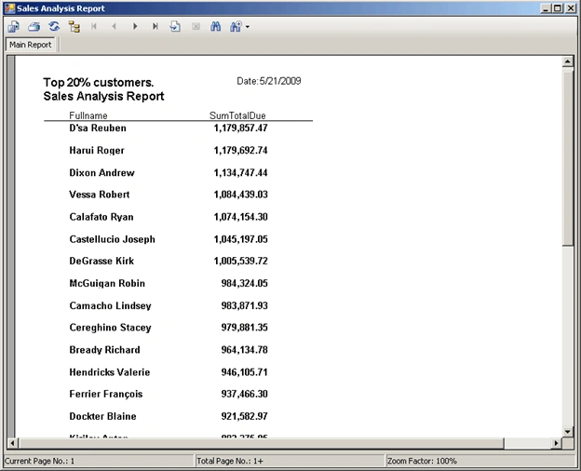This screenshot has height=471, width=581.
Task: Click the value 1,179,692.74
Action: (240, 151)
